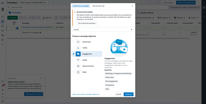The height and width of the screenshot is (104, 206).
Task: Expand the Edit options arrow
Action: point(38,18)
